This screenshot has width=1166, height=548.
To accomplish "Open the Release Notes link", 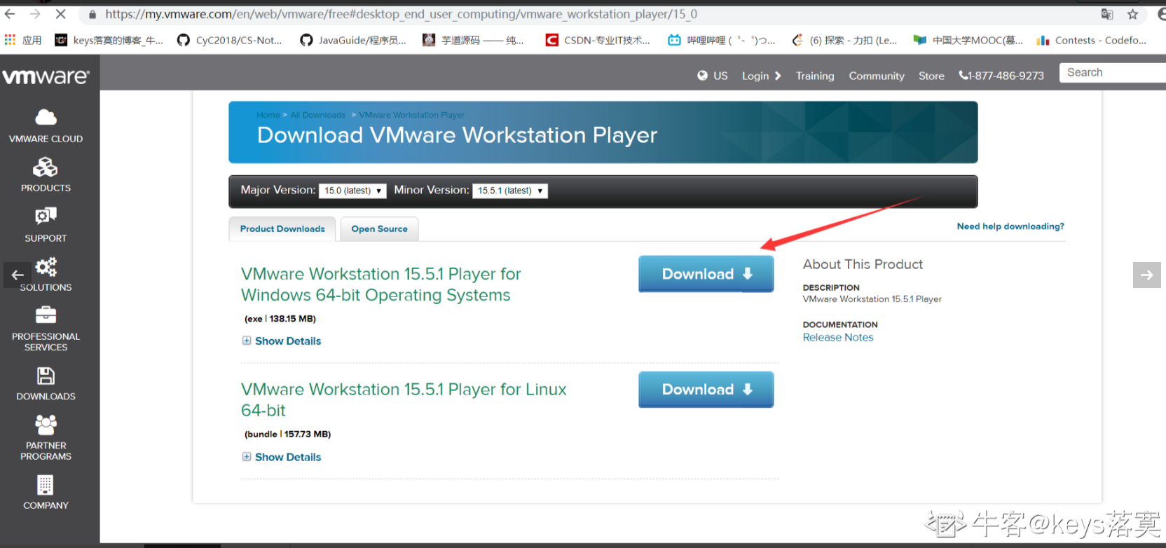I will tap(838, 338).
